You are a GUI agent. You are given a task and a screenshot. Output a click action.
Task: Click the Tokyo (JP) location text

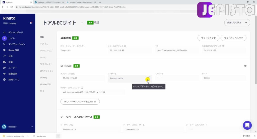coord(66,50)
